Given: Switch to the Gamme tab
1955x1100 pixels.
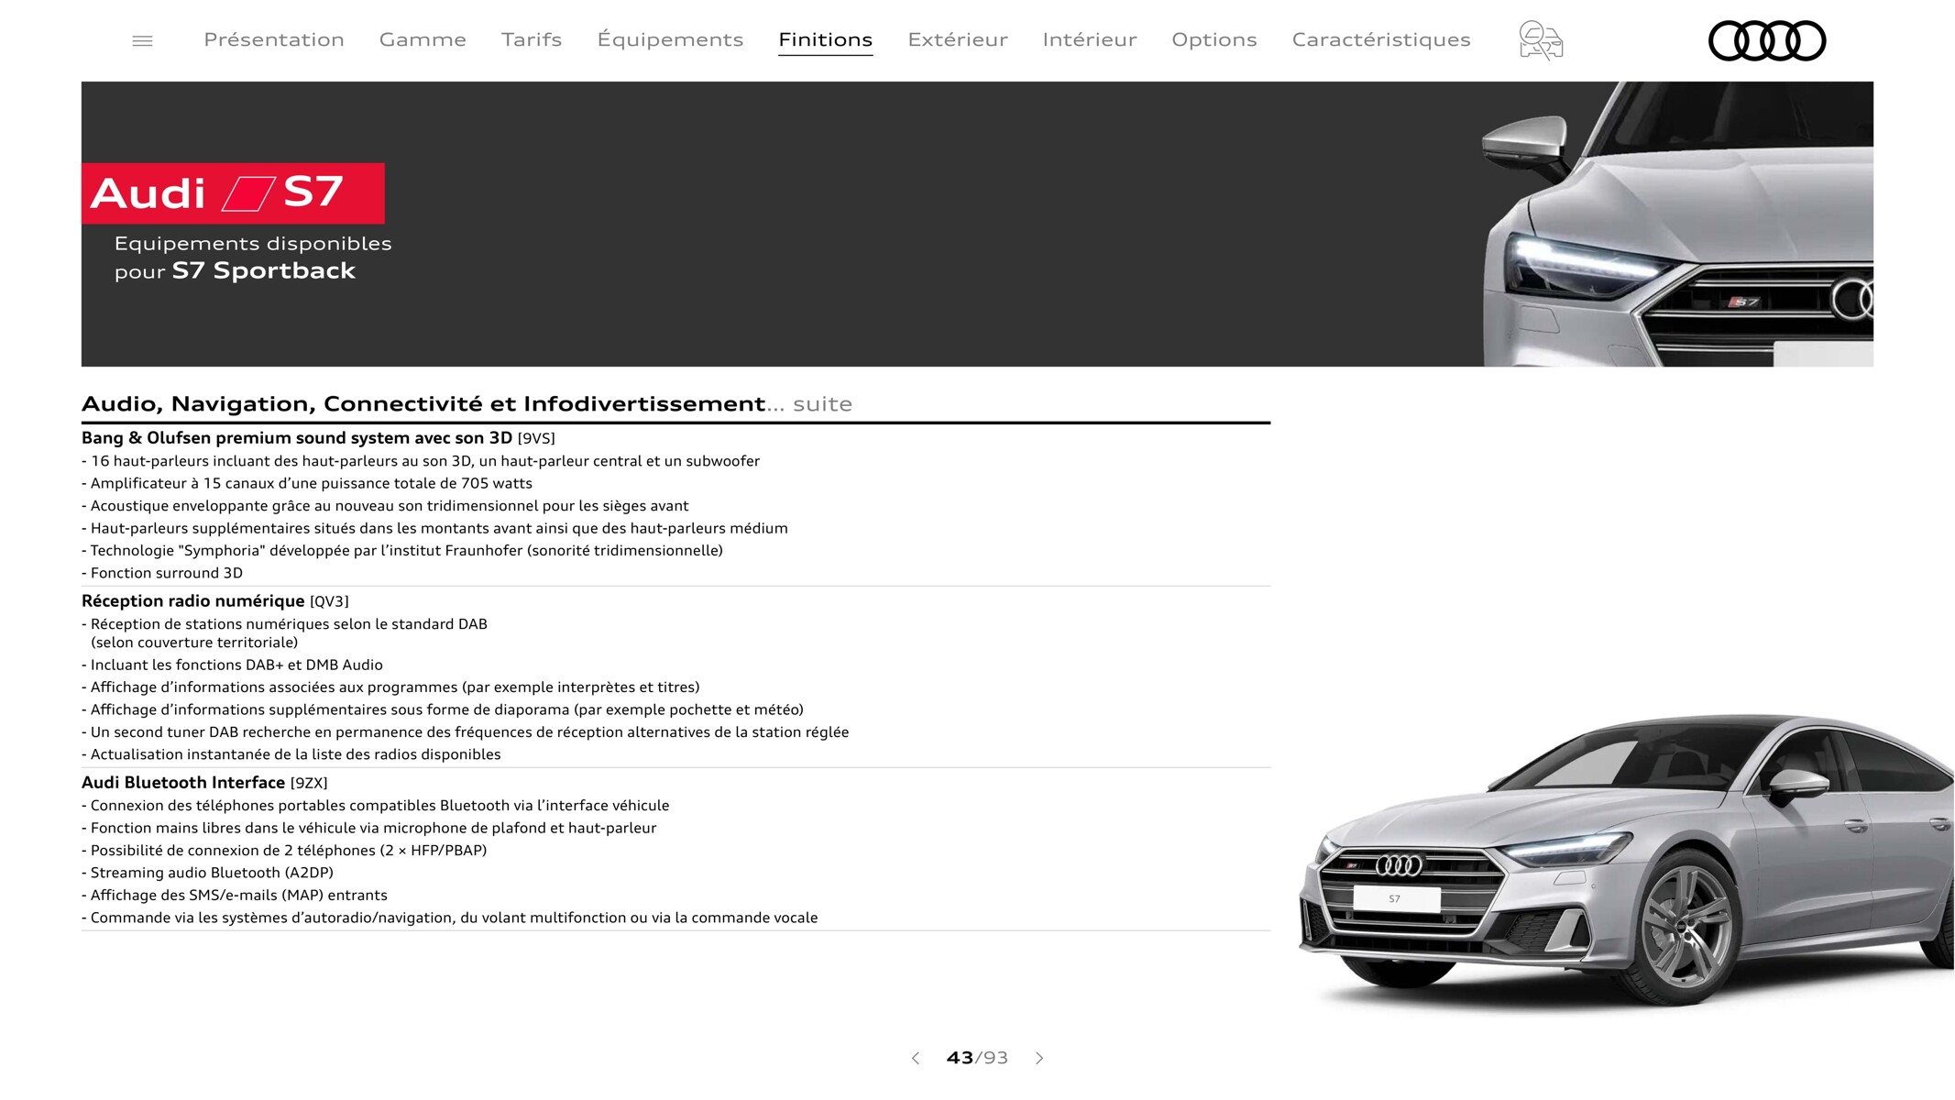Looking at the screenshot, I should 423,39.
